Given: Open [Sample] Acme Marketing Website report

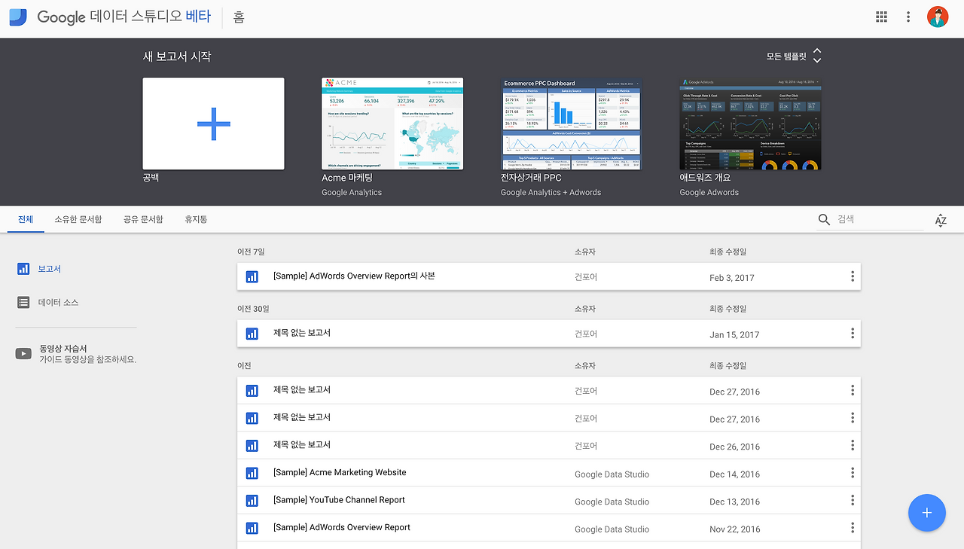Looking at the screenshot, I should (340, 472).
